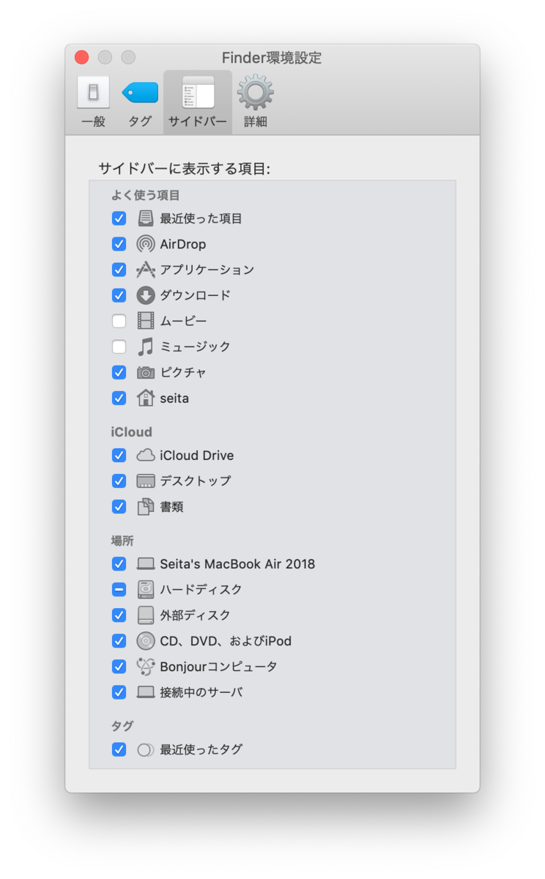Click the 接続中のサーバ label text
The width and height of the screenshot is (545, 879).
(201, 692)
